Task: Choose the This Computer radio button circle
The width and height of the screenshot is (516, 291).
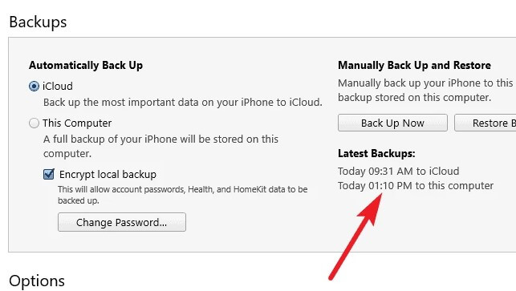Action: [34, 123]
